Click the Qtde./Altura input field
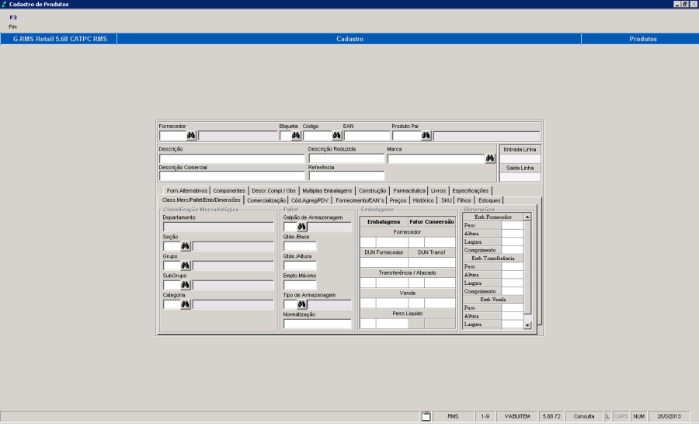Viewport: 699px width, 424px height. point(300,266)
